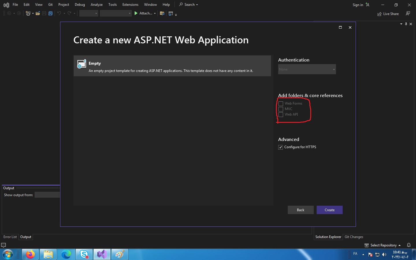Open the notifications bell in status bar
This screenshot has width=416, height=260.
[x=409, y=245]
